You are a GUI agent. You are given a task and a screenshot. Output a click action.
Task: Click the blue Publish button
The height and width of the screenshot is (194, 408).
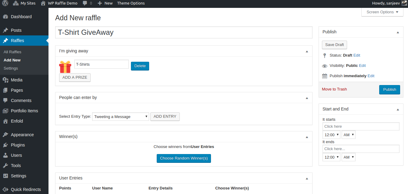tap(390, 90)
